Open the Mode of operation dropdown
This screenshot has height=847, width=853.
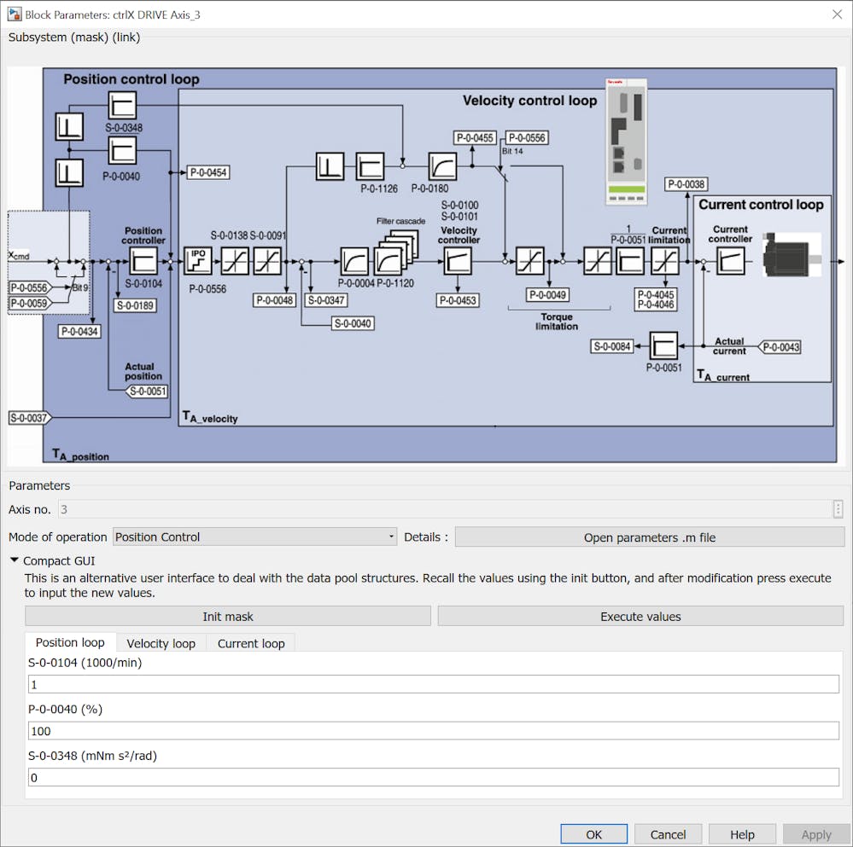[254, 537]
